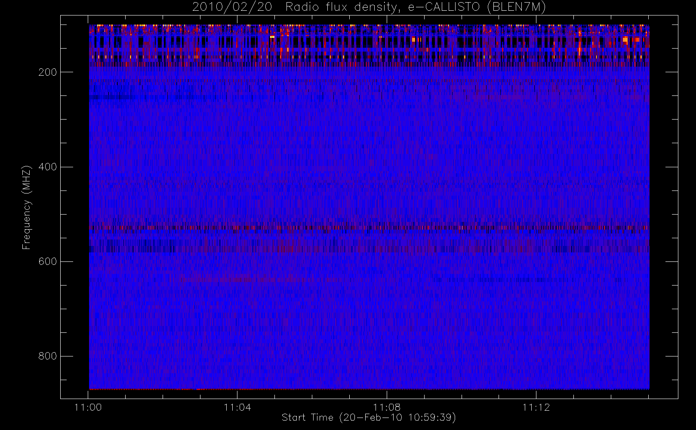
Task: Click the plot title '2010/02/20 Radio flux density'
Action: [369, 7]
